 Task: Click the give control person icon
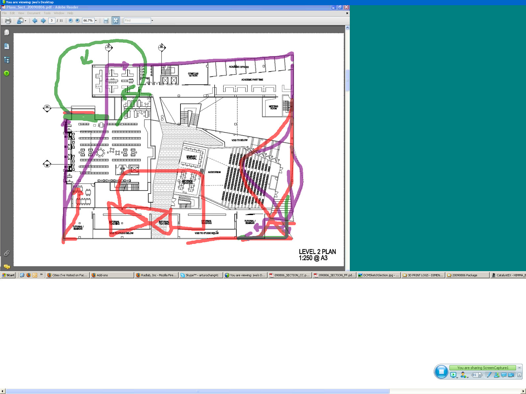tap(463, 375)
